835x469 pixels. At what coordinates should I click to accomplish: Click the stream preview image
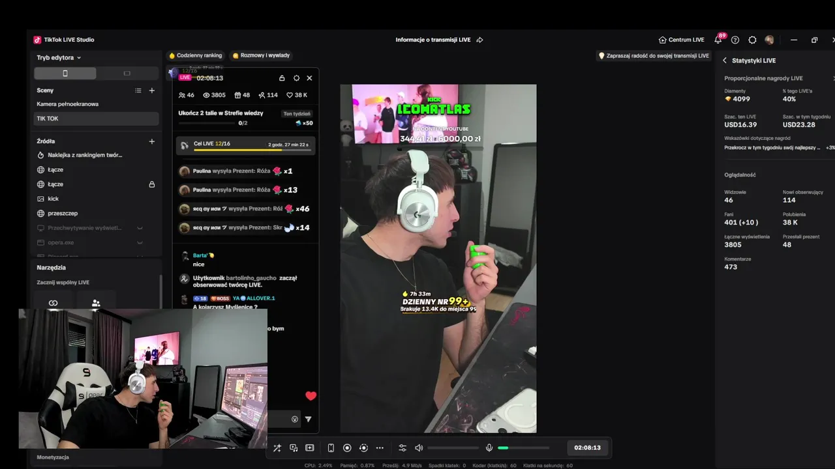tap(438, 259)
